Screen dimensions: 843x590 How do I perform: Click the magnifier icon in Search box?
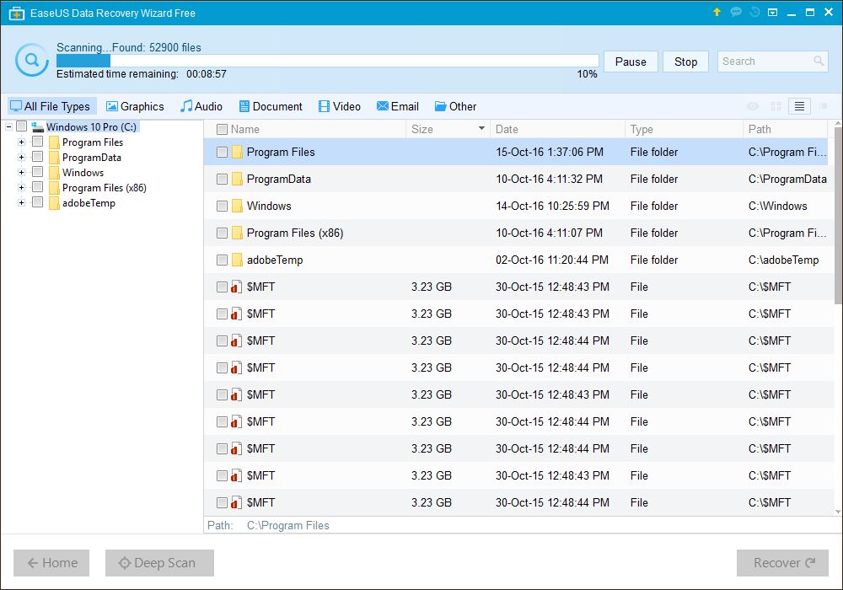click(x=819, y=62)
